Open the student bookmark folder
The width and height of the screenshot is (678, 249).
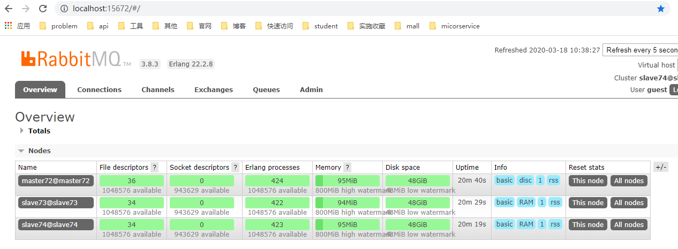pos(320,26)
